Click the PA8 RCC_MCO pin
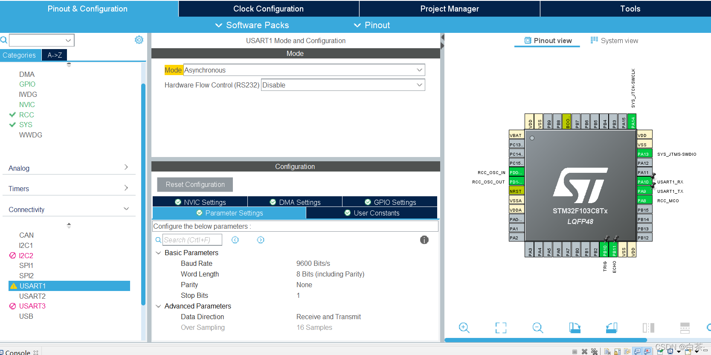 [644, 201]
